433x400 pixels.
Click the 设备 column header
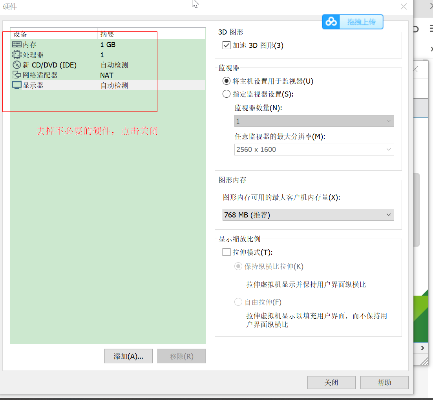(54, 34)
